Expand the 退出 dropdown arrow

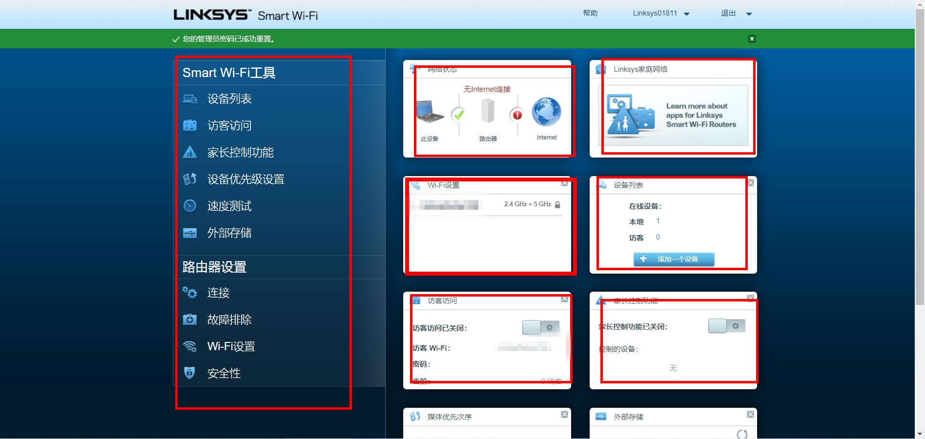click(749, 14)
